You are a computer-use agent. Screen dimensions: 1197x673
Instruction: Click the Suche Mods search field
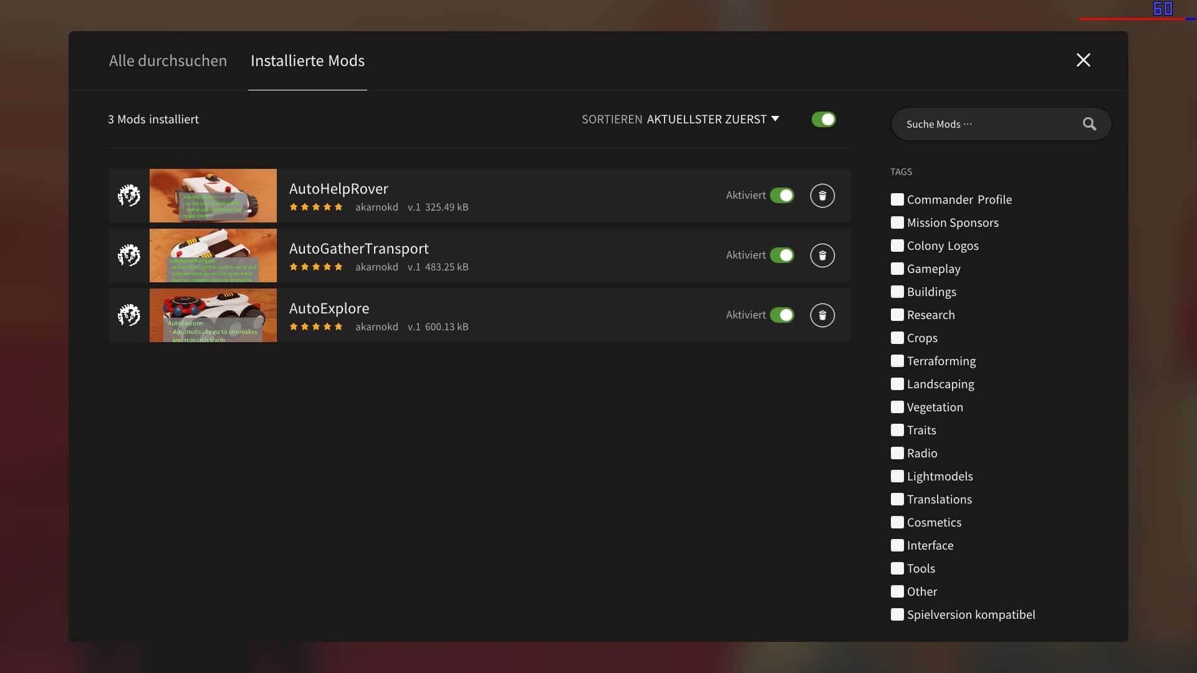(x=985, y=124)
